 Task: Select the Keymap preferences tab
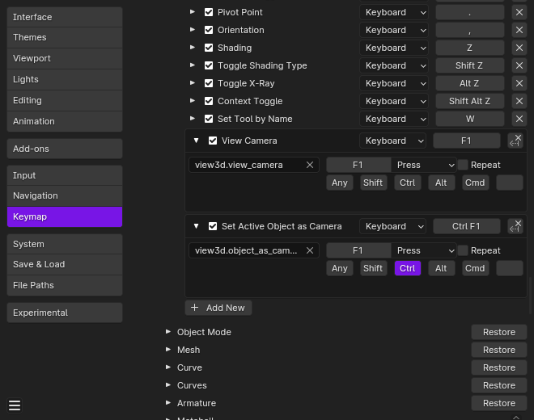[x=65, y=216]
